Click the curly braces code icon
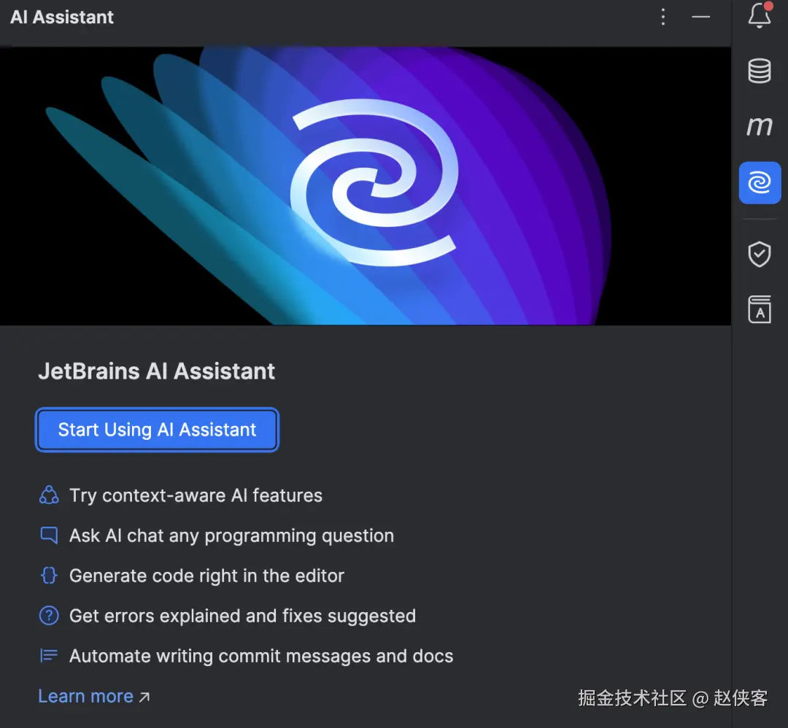The width and height of the screenshot is (788, 728). 49,576
